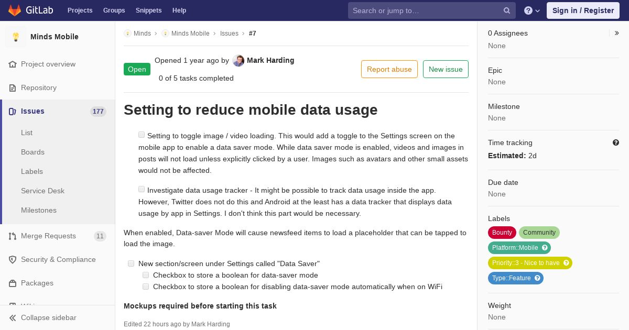Click the Report abuse button
The image size is (629, 330).
click(389, 69)
